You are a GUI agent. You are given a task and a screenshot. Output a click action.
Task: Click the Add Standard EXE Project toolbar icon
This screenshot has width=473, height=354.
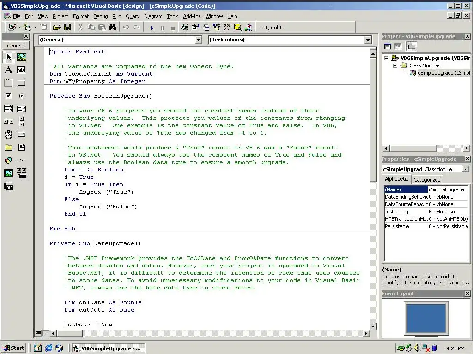click(12, 27)
